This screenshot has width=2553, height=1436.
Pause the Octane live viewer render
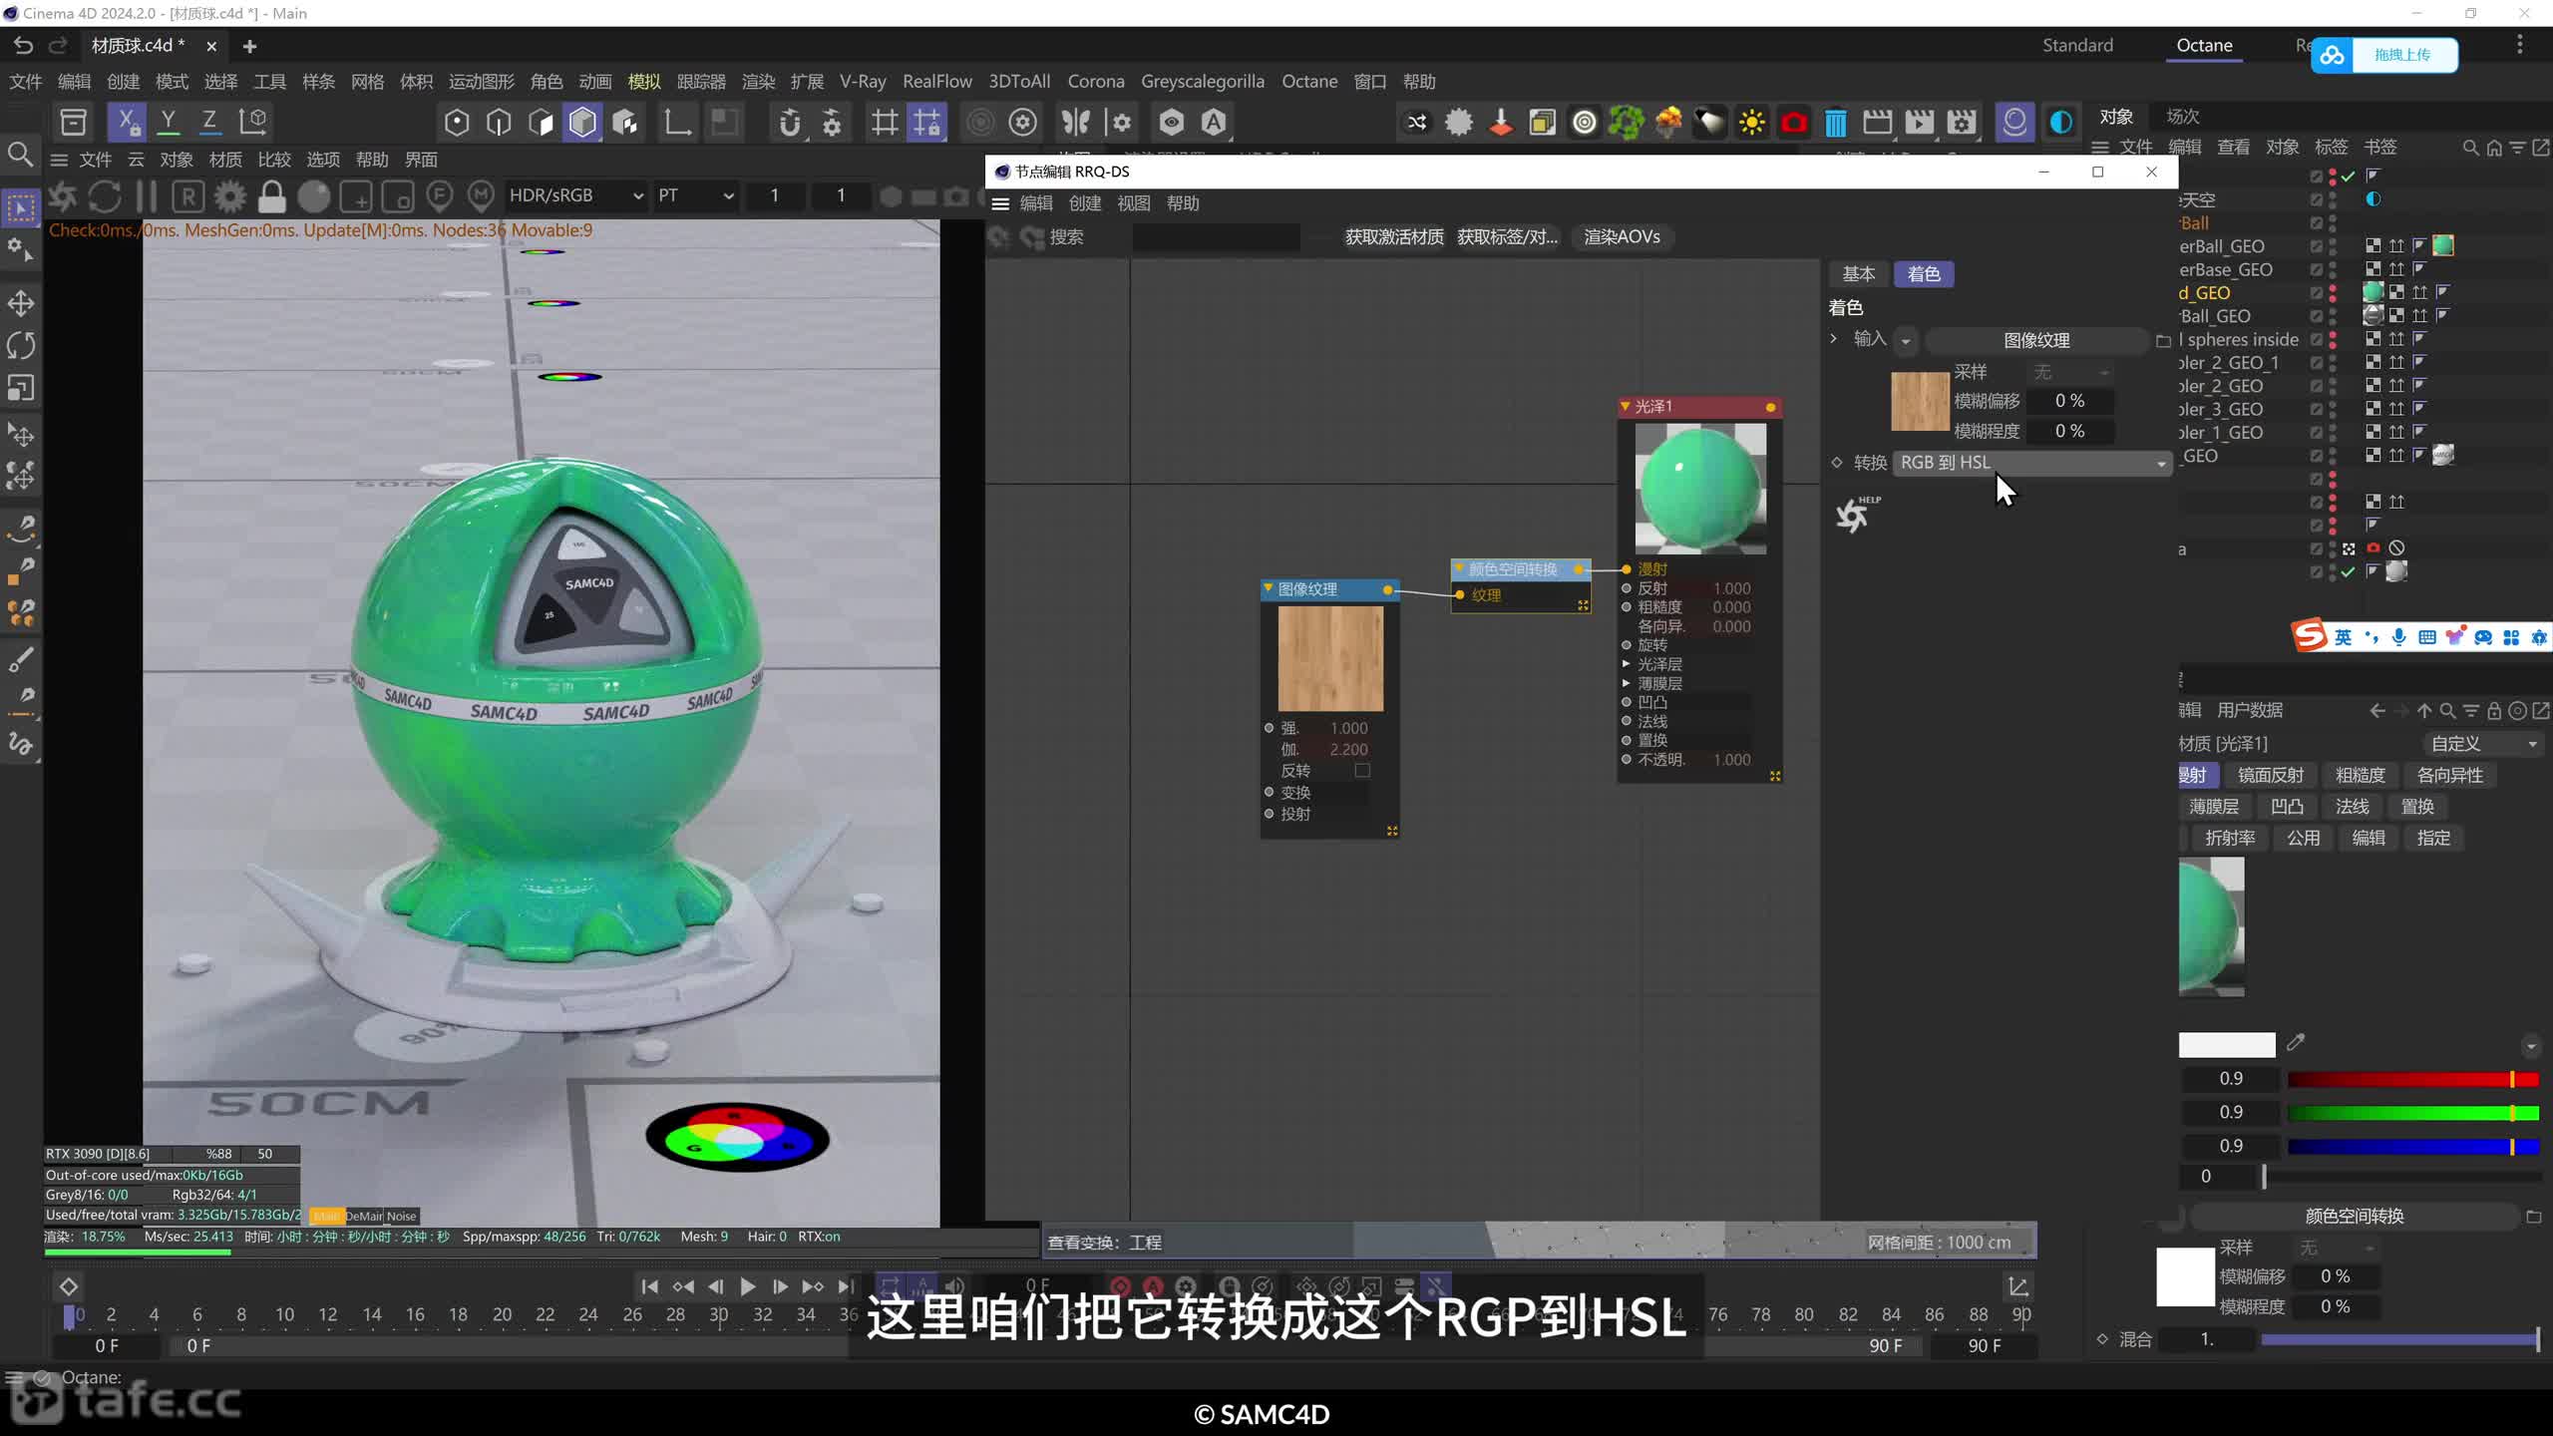[x=147, y=196]
